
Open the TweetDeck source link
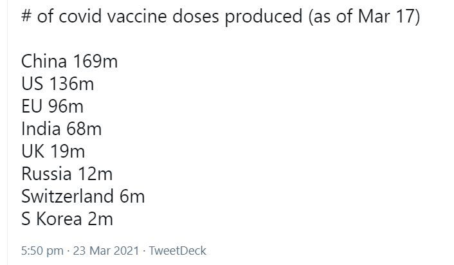[177, 250]
